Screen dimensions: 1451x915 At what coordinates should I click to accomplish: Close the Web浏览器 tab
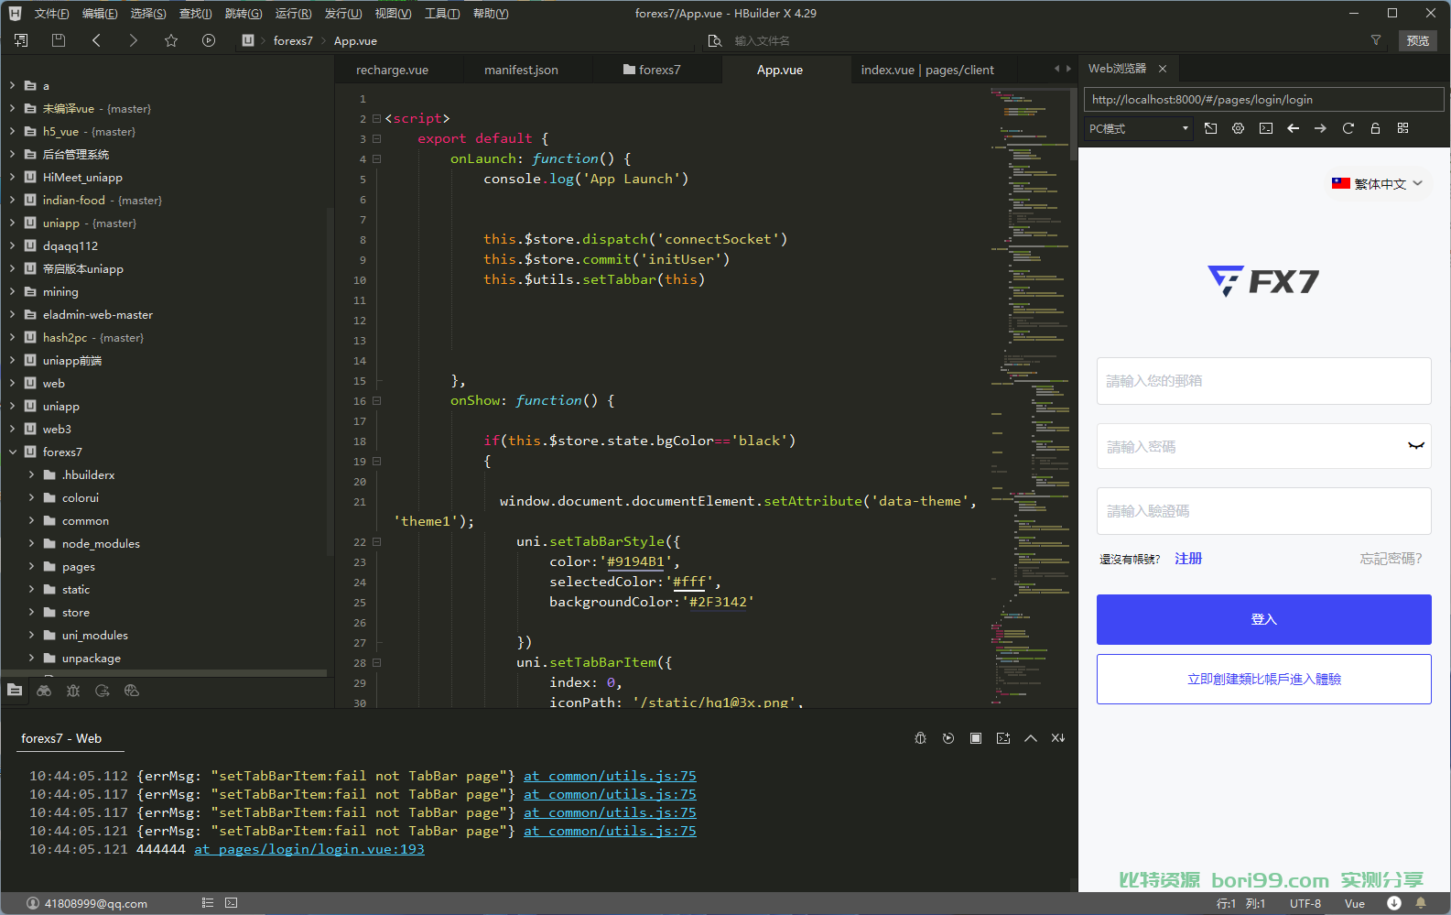(x=1163, y=69)
